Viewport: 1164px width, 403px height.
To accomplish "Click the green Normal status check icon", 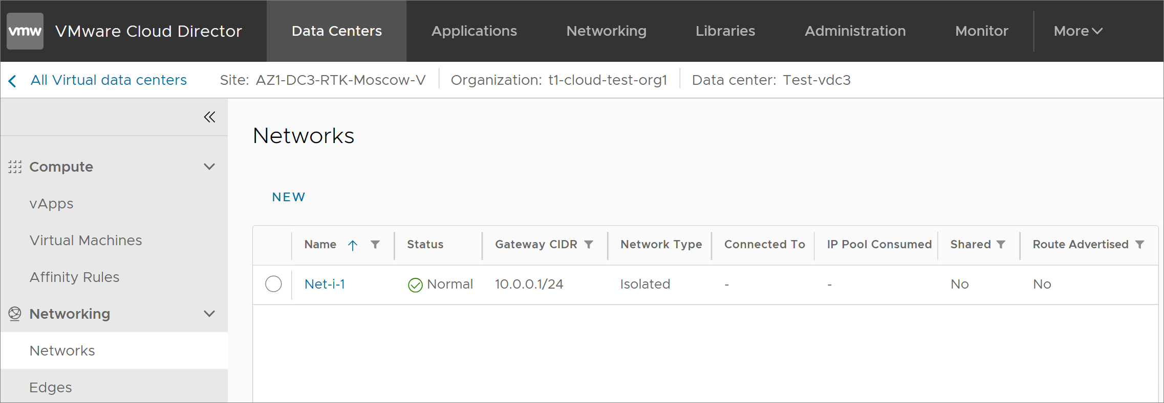I will (x=415, y=285).
